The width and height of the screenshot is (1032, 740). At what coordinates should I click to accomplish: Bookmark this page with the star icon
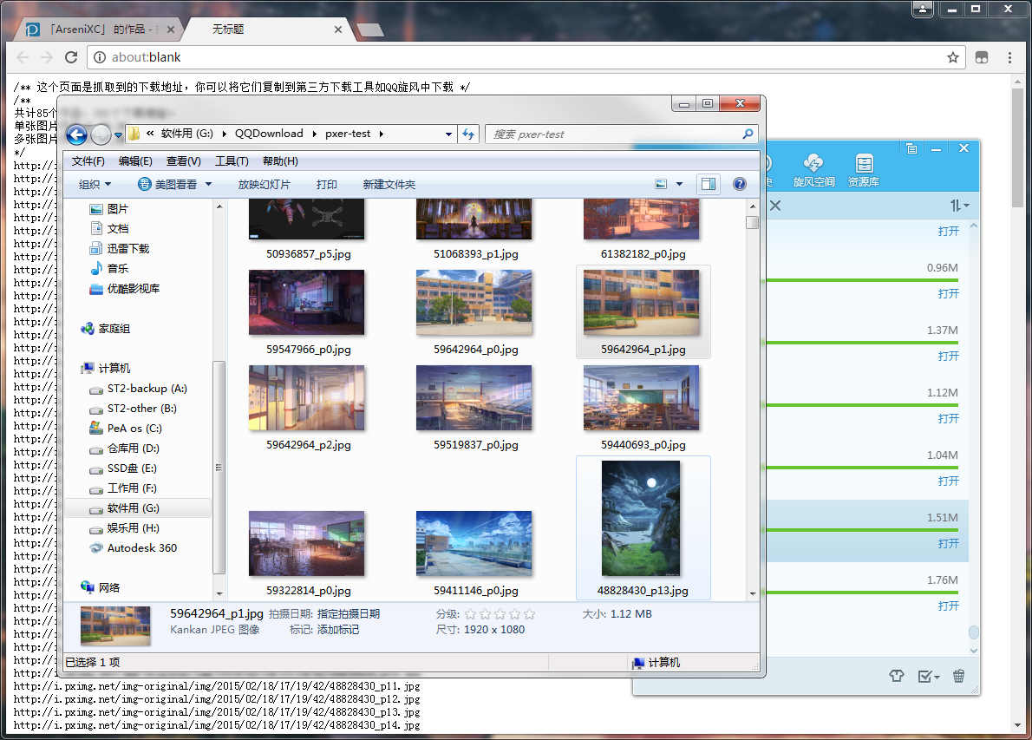click(952, 57)
